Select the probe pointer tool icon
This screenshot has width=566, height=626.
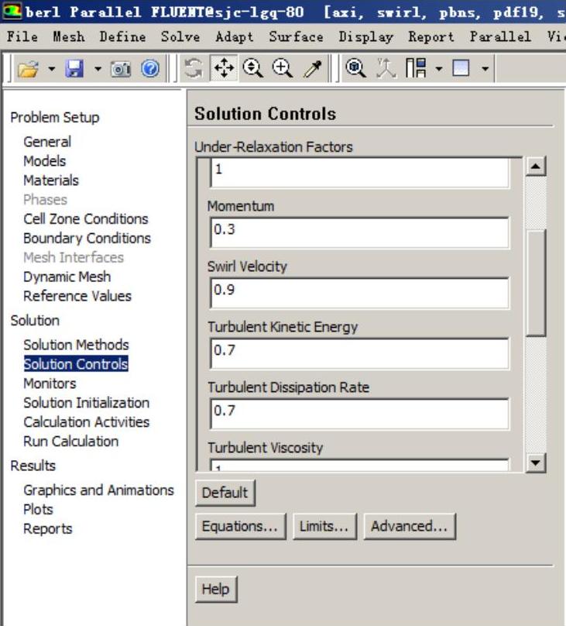click(x=313, y=68)
